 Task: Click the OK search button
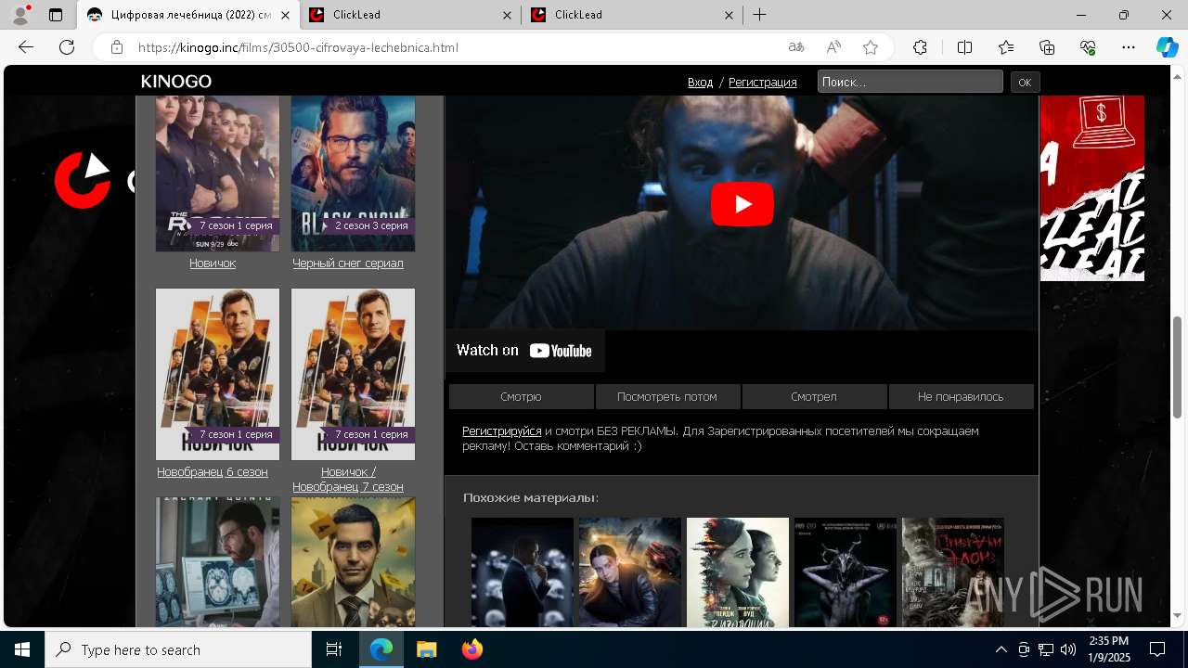(x=1025, y=83)
